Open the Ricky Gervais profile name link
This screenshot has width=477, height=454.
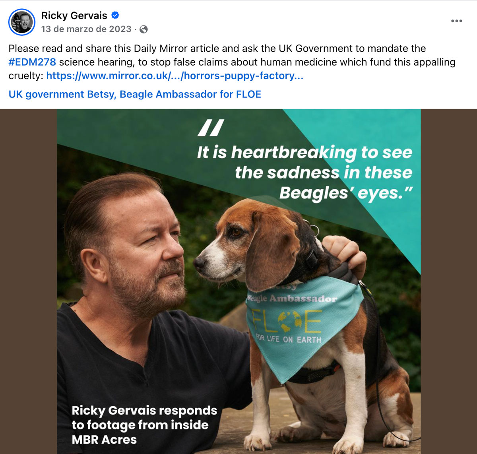coord(74,16)
